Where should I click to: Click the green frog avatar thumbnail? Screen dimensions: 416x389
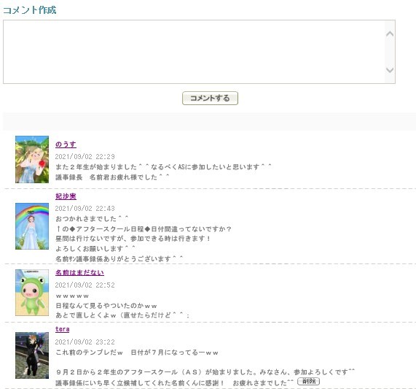(32, 293)
